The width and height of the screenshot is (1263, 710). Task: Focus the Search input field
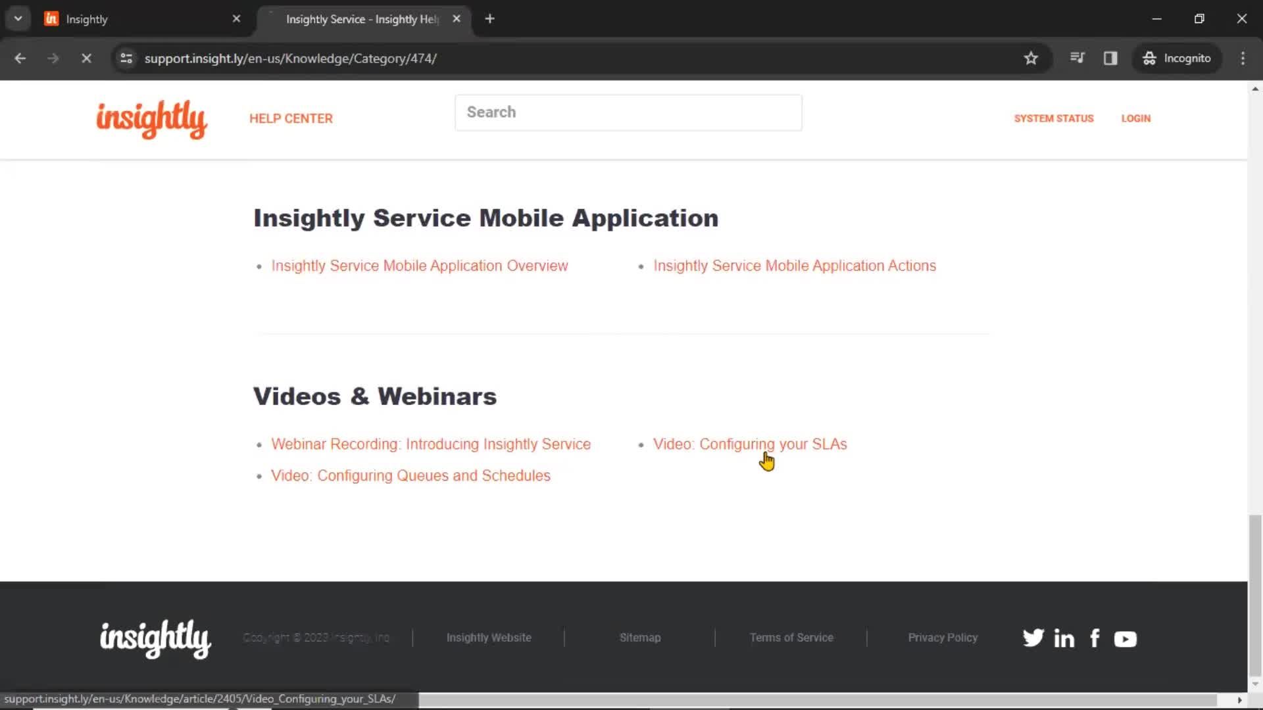(628, 112)
